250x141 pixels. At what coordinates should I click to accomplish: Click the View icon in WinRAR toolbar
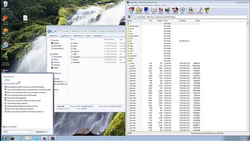pos(154,11)
